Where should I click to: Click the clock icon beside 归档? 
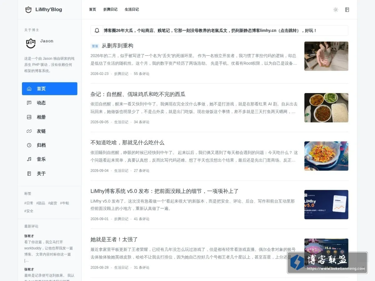pyautogui.click(x=29, y=145)
